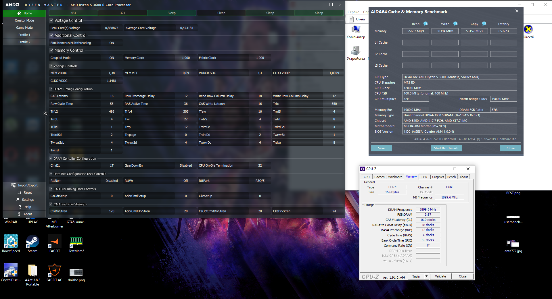This screenshot has height=299, width=552.
Task: Collapse the Ryzen Master sidebar with the double chevron
Action: (x=46, y=114)
